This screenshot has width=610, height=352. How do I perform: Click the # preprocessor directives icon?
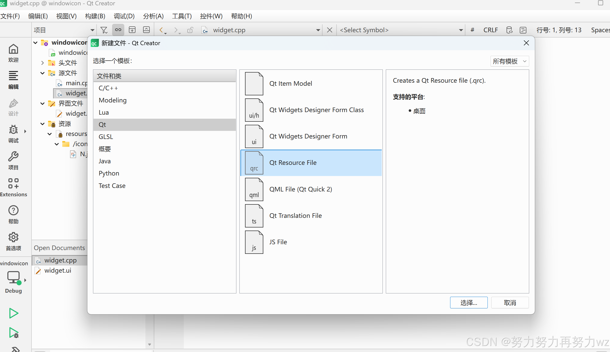[x=472, y=30]
